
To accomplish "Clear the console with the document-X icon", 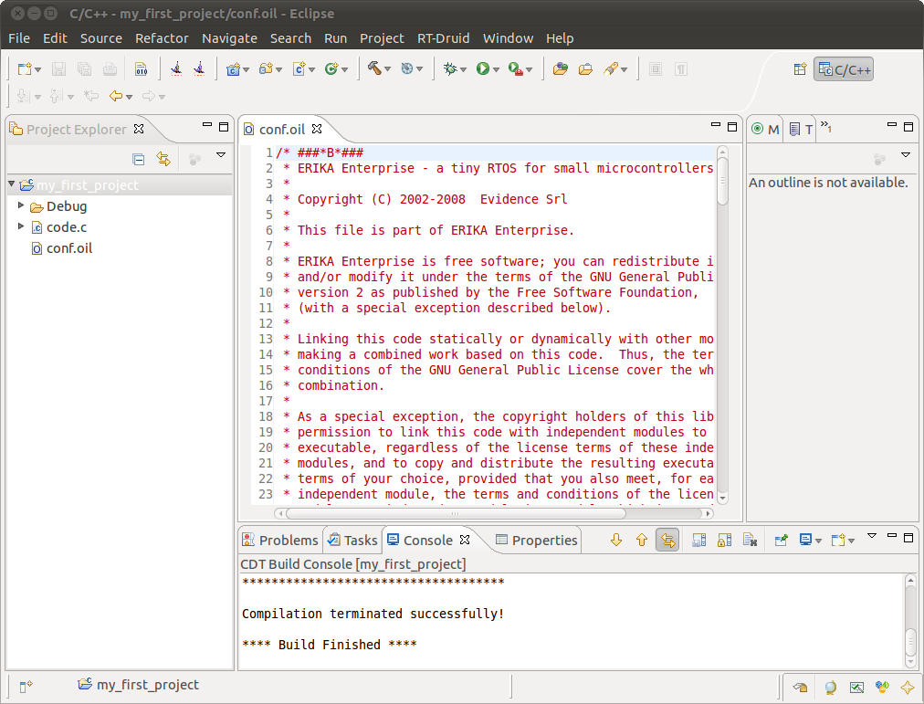I will point(750,540).
